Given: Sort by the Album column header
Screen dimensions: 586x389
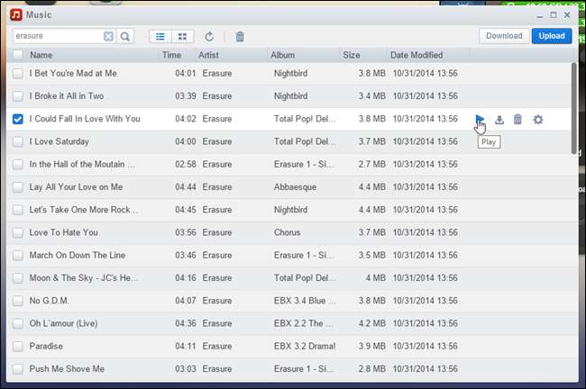Looking at the screenshot, I should [x=282, y=55].
